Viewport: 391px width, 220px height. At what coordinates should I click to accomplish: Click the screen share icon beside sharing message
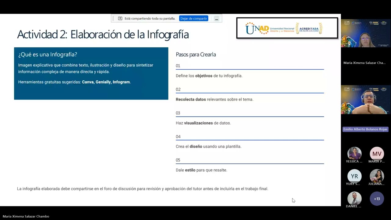coord(120,19)
